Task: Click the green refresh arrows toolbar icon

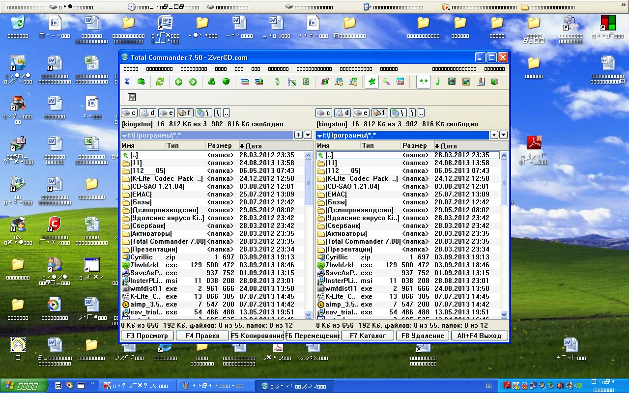Action: 160,82
